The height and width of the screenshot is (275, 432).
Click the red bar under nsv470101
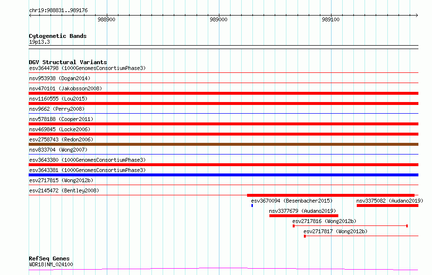(x=223, y=93)
